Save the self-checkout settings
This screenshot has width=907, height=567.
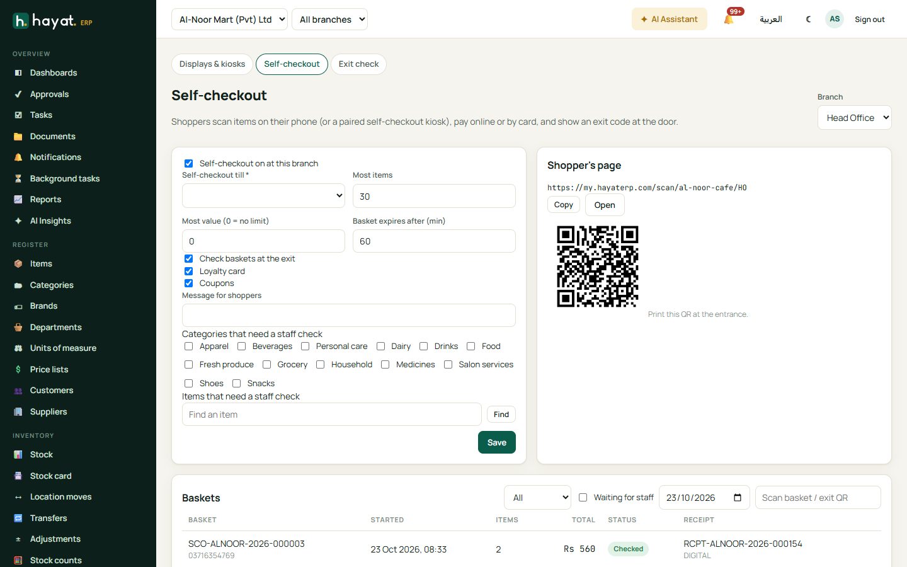pyautogui.click(x=497, y=442)
